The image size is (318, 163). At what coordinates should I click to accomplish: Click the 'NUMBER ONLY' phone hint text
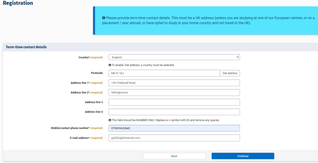166,120
